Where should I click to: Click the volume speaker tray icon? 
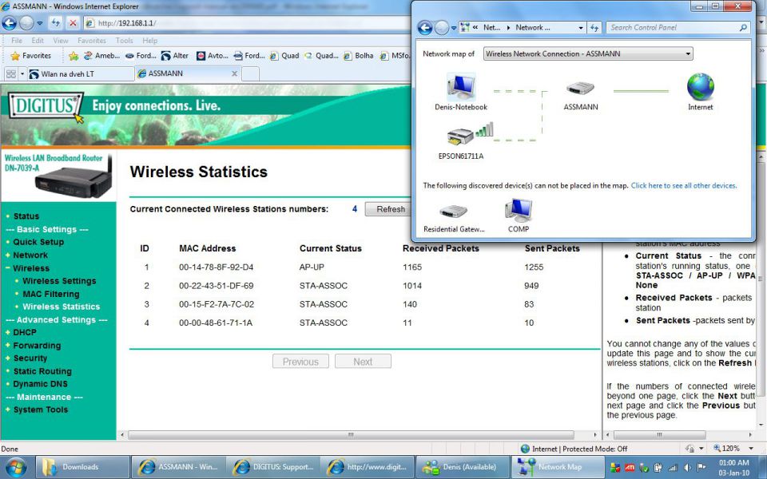(x=687, y=468)
